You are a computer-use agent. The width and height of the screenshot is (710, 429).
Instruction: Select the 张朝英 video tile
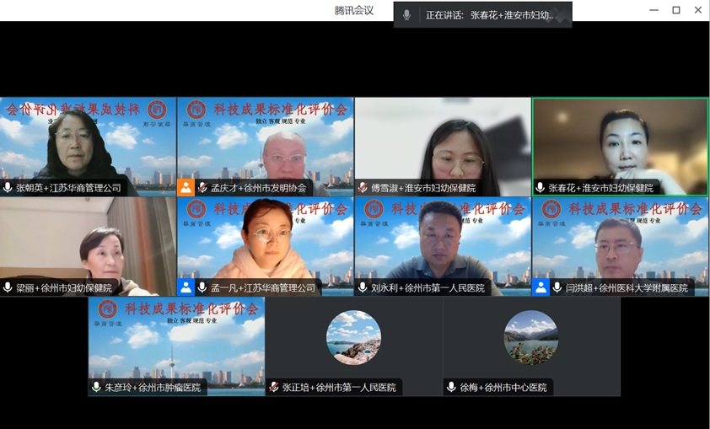click(89, 147)
